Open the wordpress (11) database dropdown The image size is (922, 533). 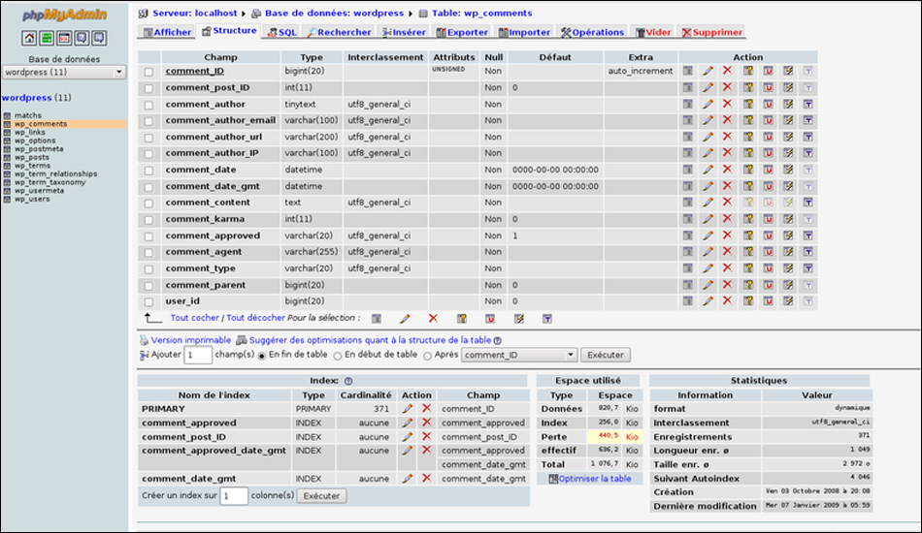(64, 73)
